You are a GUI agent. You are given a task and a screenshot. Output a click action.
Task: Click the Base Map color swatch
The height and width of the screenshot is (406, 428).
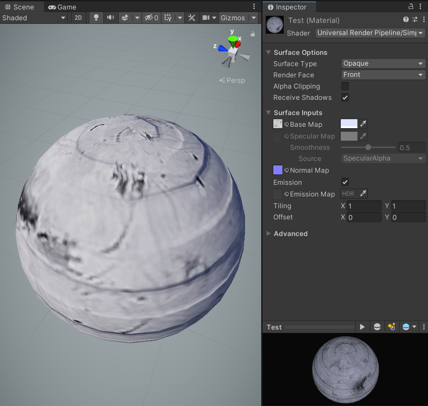[349, 124]
